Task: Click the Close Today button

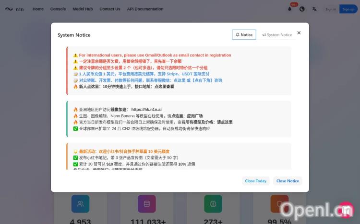Action: pos(255,181)
